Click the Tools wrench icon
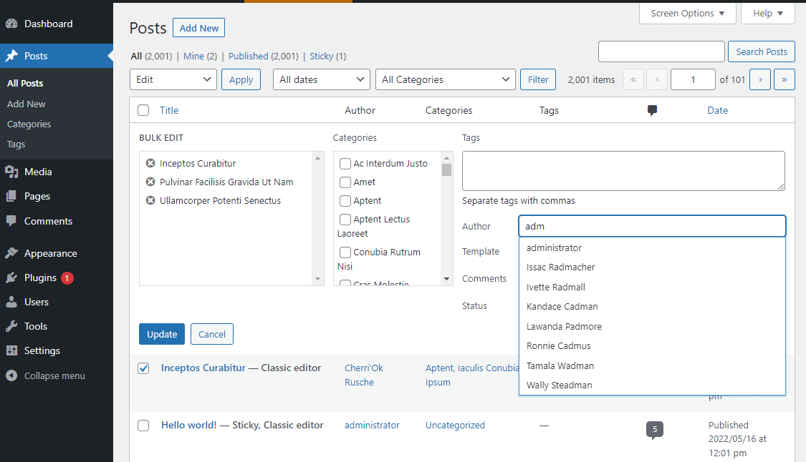The width and height of the screenshot is (806, 462). [11, 326]
